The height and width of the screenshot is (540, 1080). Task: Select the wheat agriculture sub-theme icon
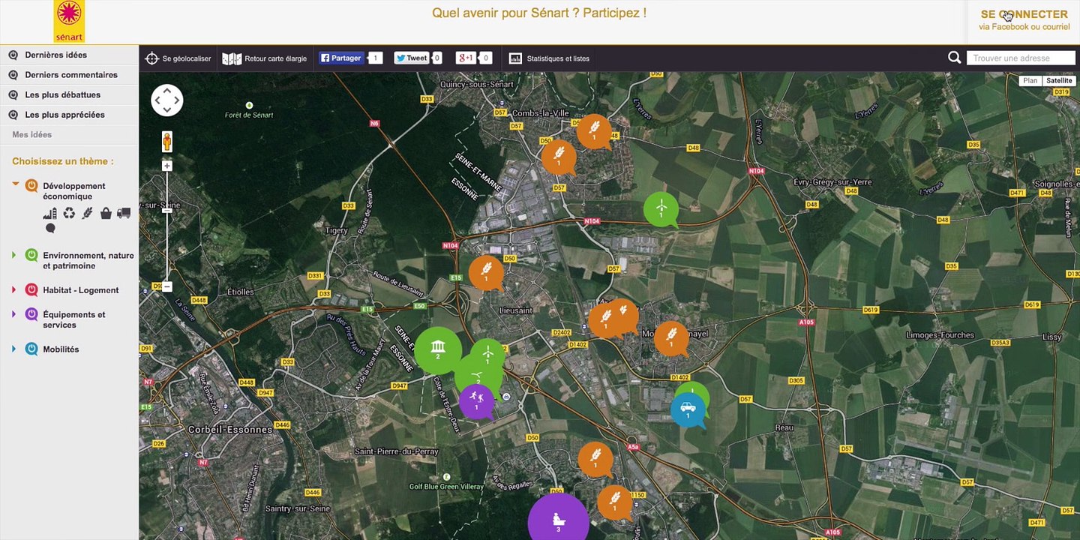[x=88, y=213]
